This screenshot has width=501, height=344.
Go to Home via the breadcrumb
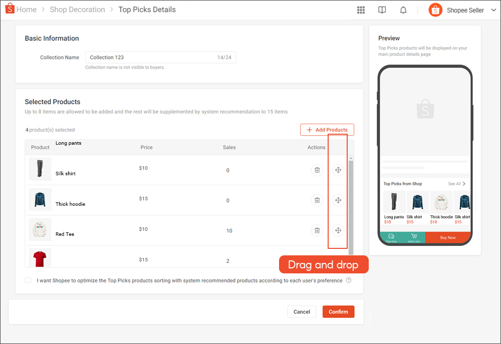pyautogui.click(x=26, y=9)
